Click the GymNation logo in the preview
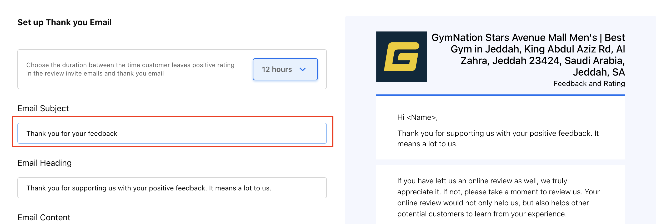This screenshot has width=661, height=224. click(x=401, y=57)
